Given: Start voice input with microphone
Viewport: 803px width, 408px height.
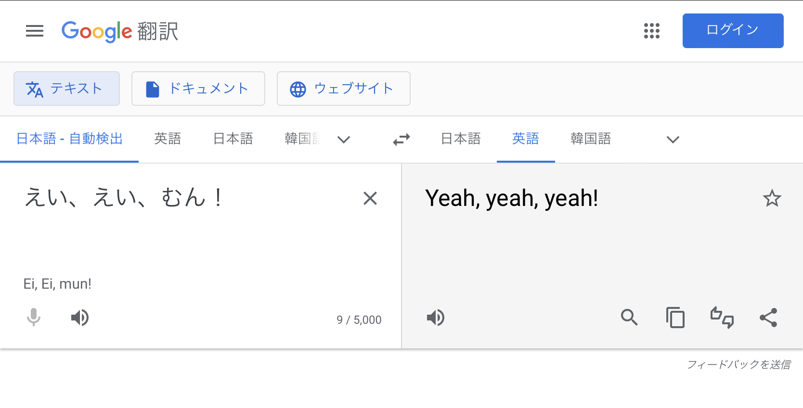Looking at the screenshot, I should pyautogui.click(x=34, y=318).
